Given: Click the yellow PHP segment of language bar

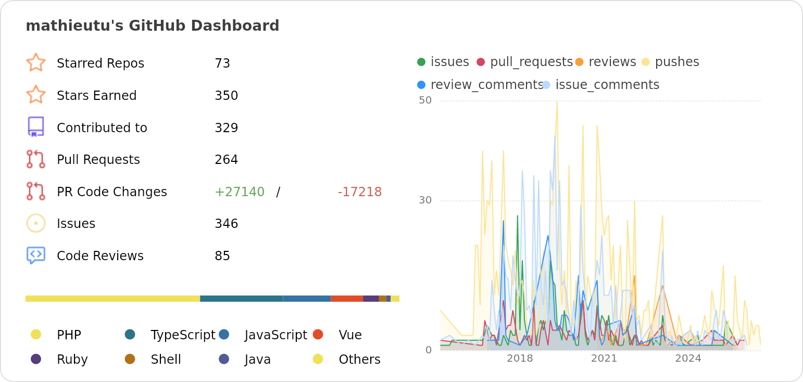Looking at the screenshot, I should tap(112, 299).
